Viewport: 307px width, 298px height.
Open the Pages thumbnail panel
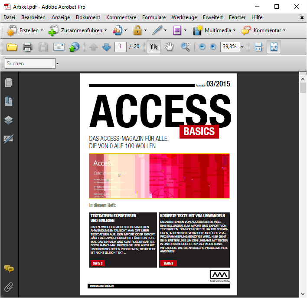[8, 83]
